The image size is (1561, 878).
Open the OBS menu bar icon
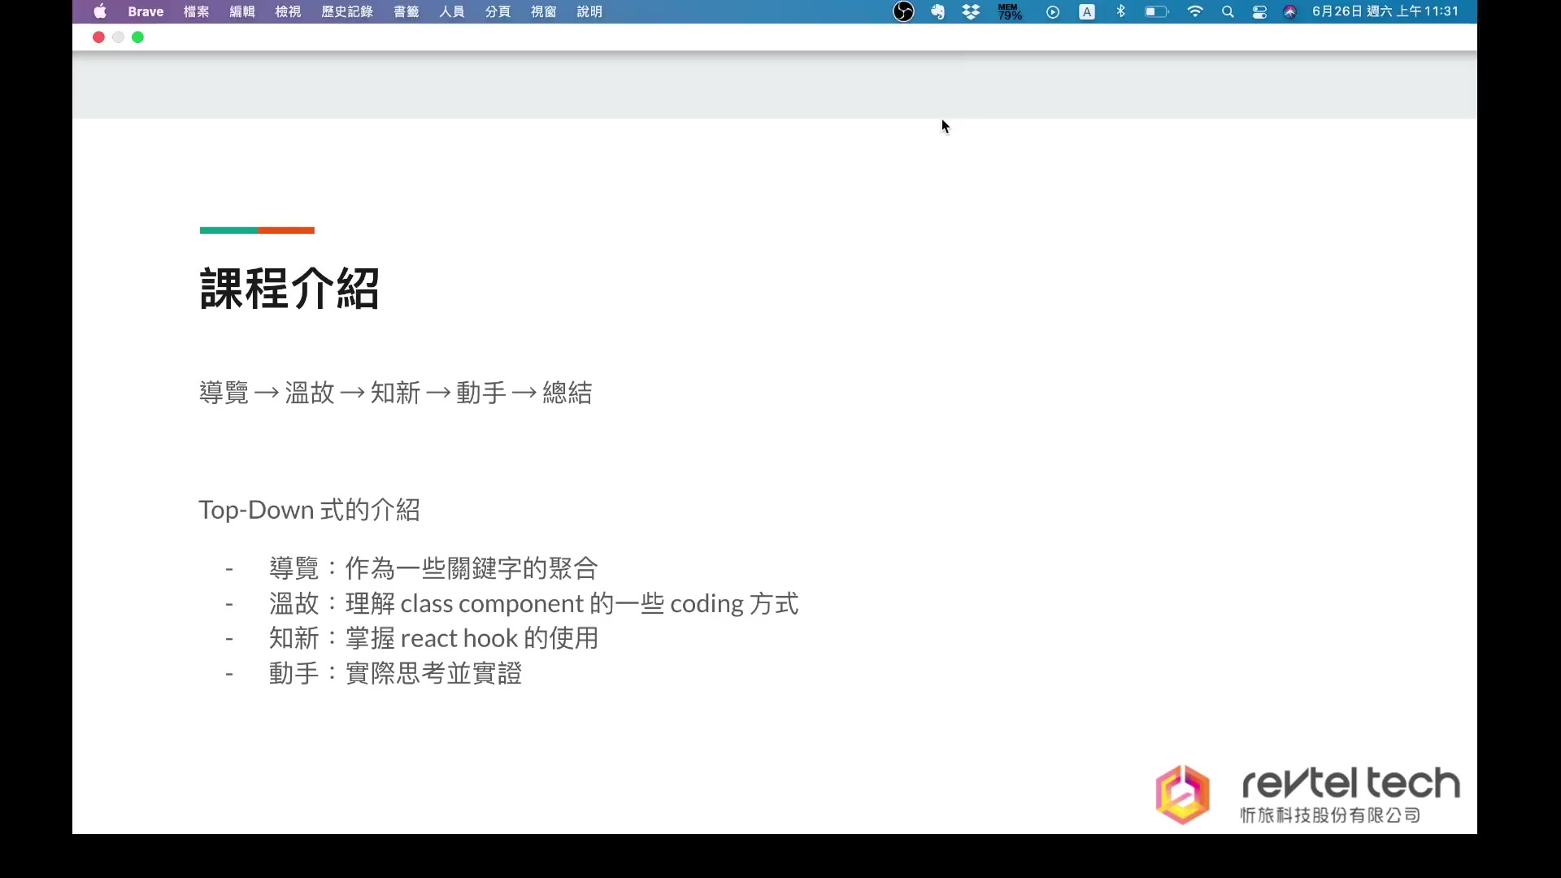[903, 11]
